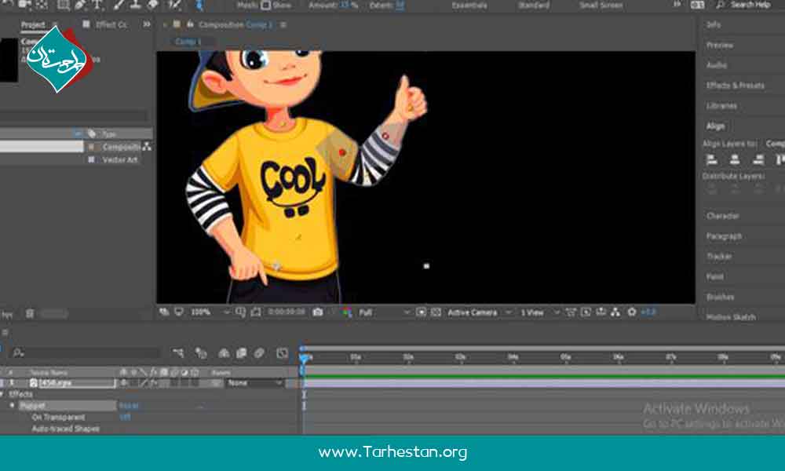Open the Composition Mini-Flowchart icon
Screen dimensions: 785x471
point(179,353)
